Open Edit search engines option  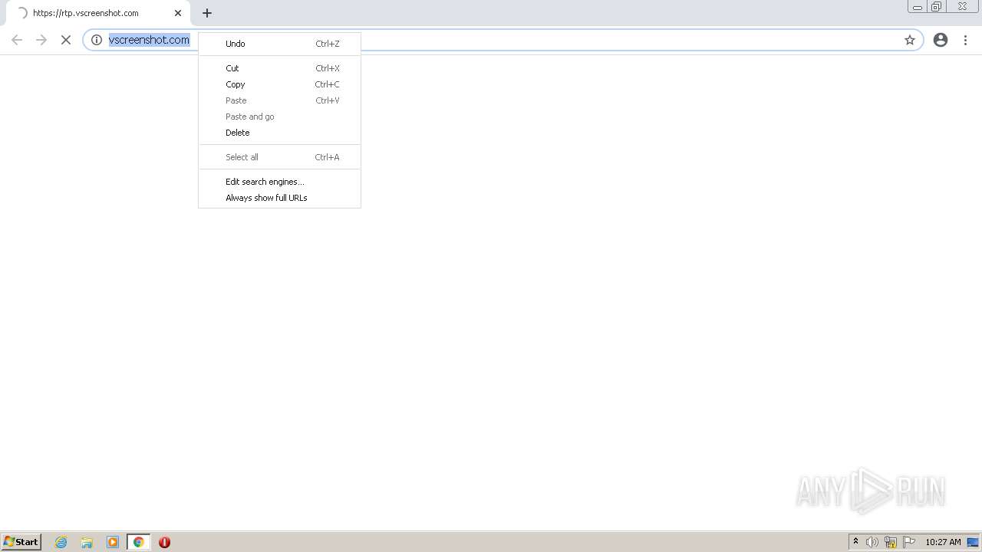click(279, 182)
